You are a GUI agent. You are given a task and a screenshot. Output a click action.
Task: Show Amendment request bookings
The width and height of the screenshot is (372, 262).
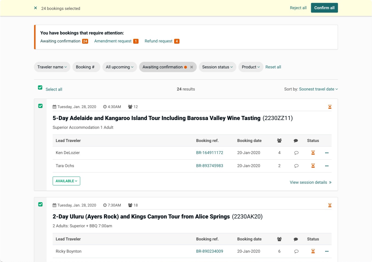pyautogui.click(x=116, y=41)
